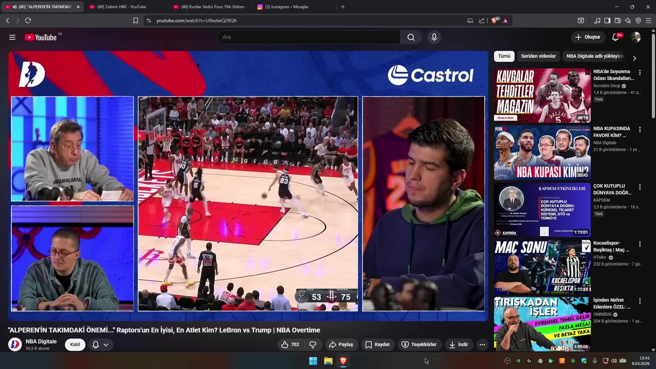Select the Seriden videolar chip
Image resolution: width=656 pixels, height=369 pixels.
538,56
